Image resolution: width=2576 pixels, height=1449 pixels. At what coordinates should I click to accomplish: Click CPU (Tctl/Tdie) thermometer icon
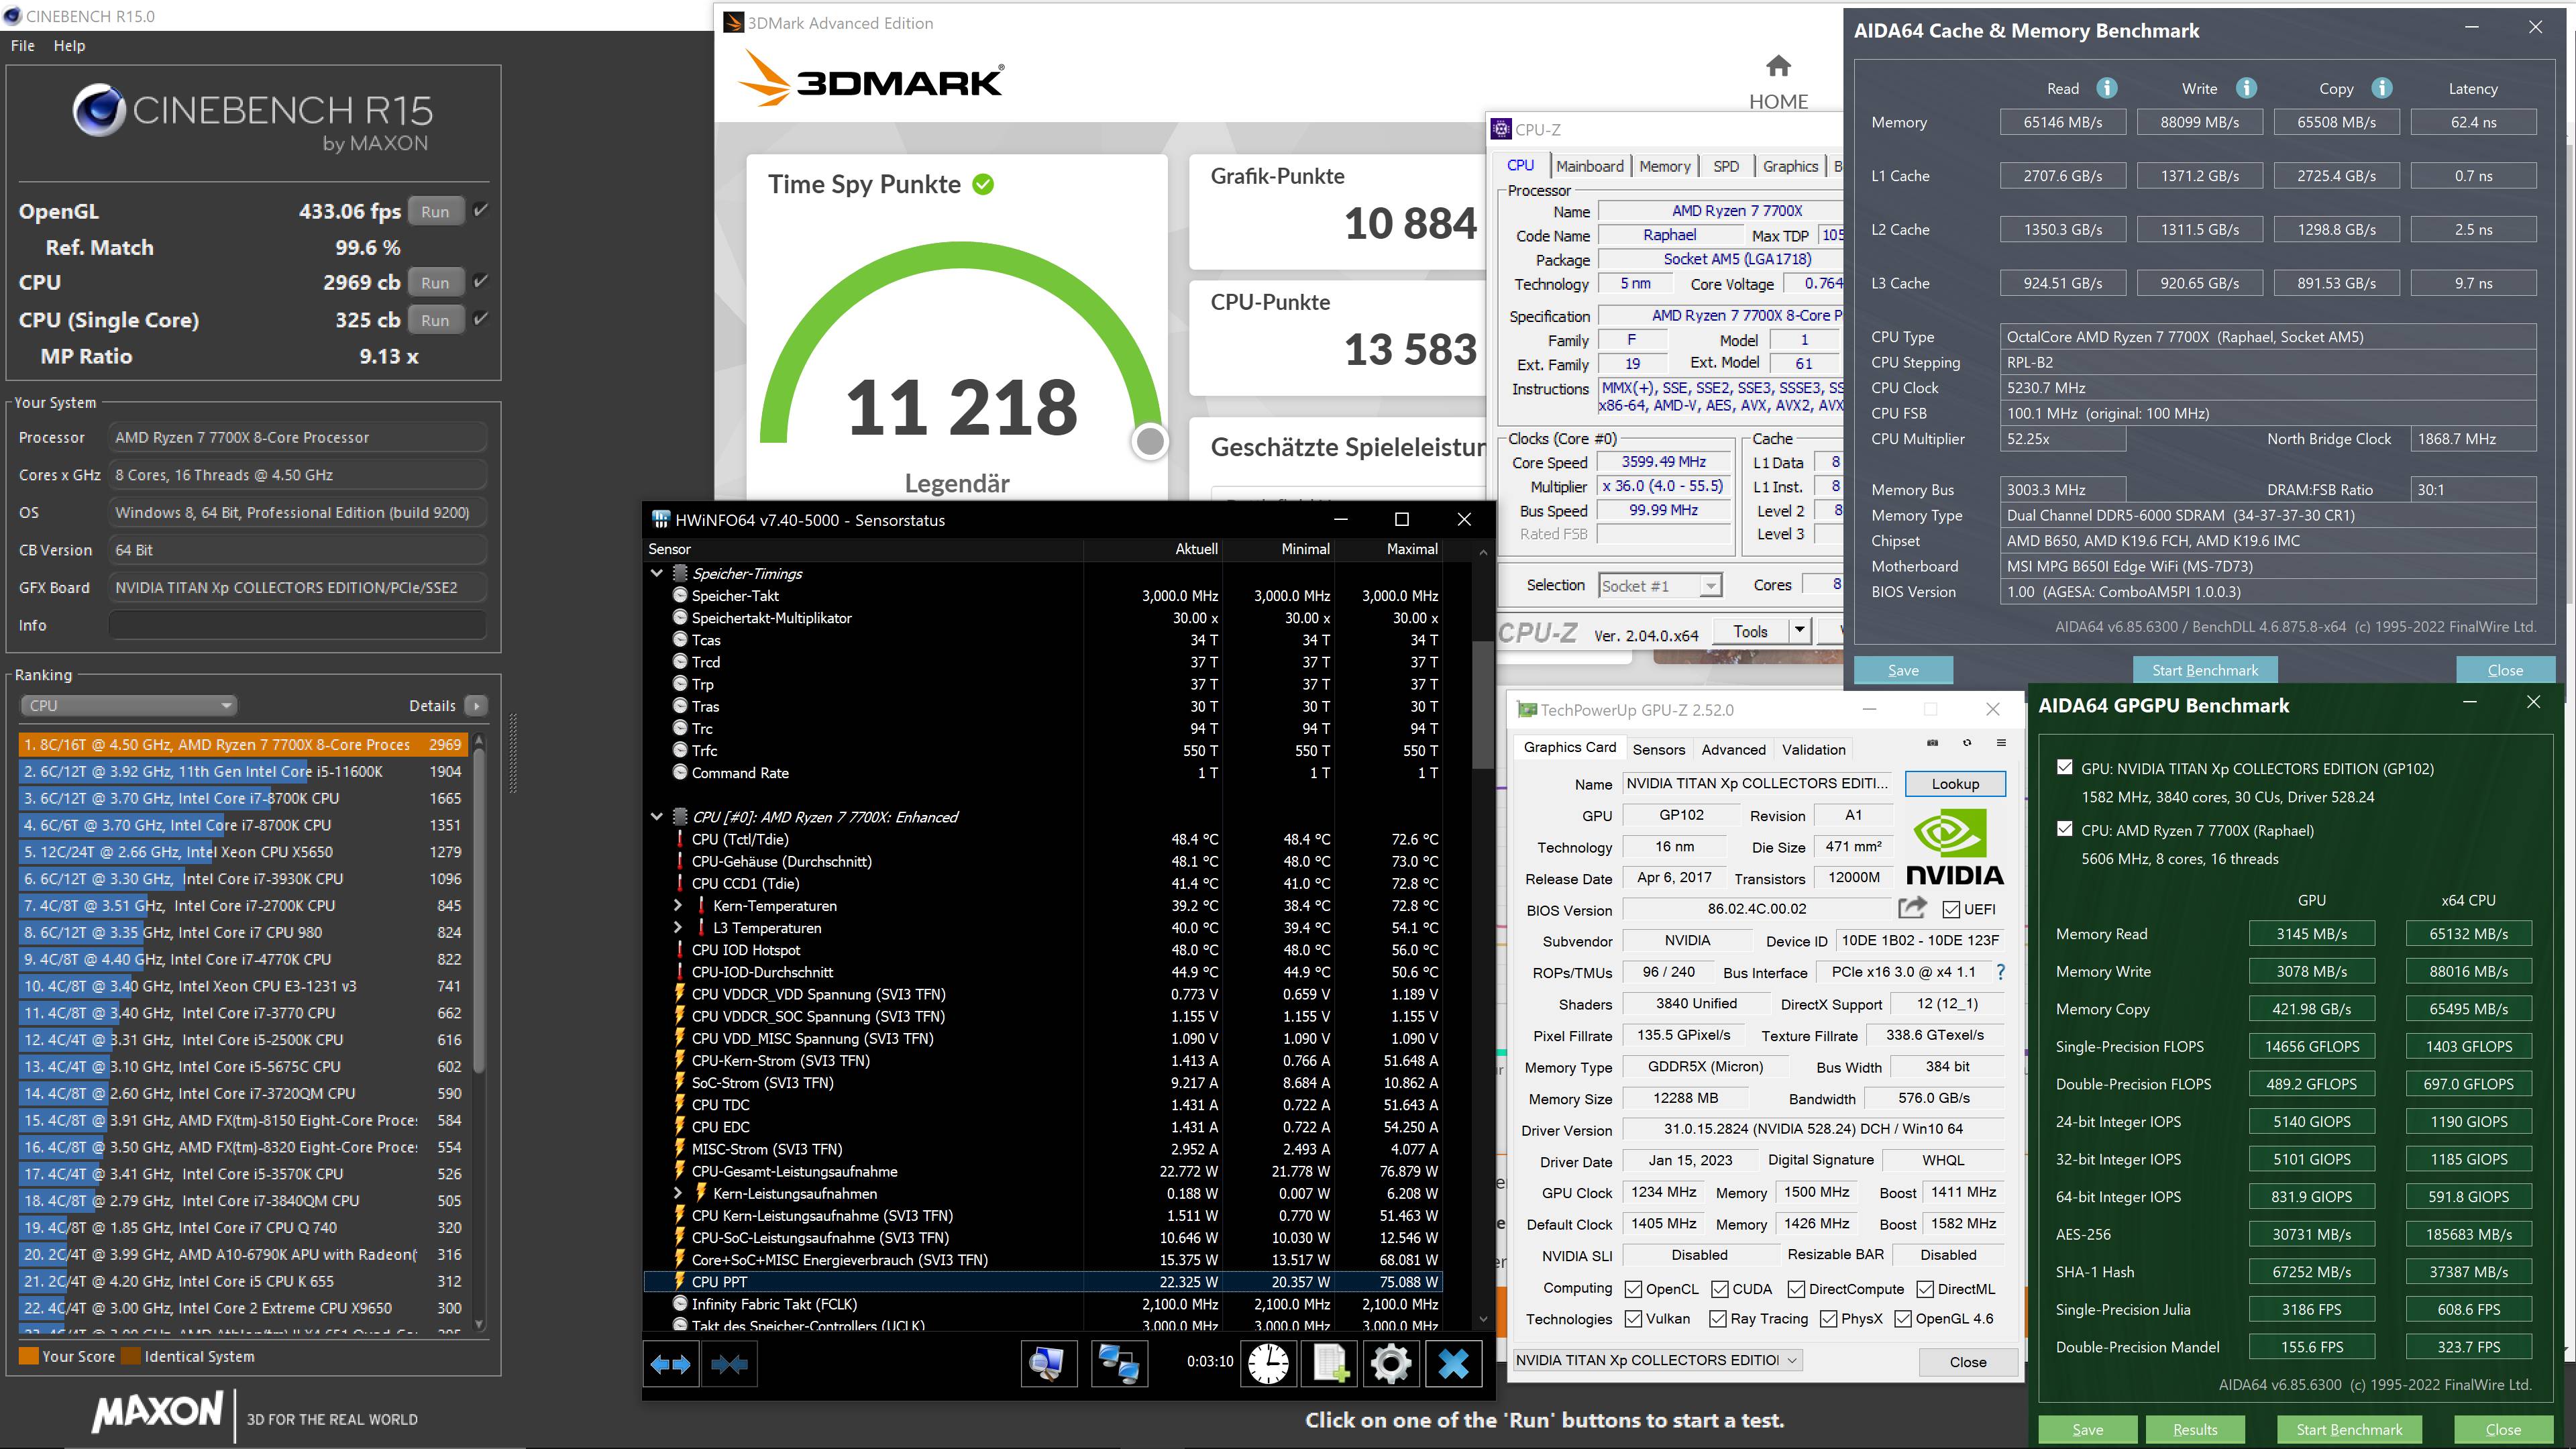coord(680,840)
